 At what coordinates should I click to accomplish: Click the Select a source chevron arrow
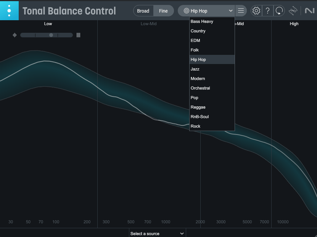(182, 234)
